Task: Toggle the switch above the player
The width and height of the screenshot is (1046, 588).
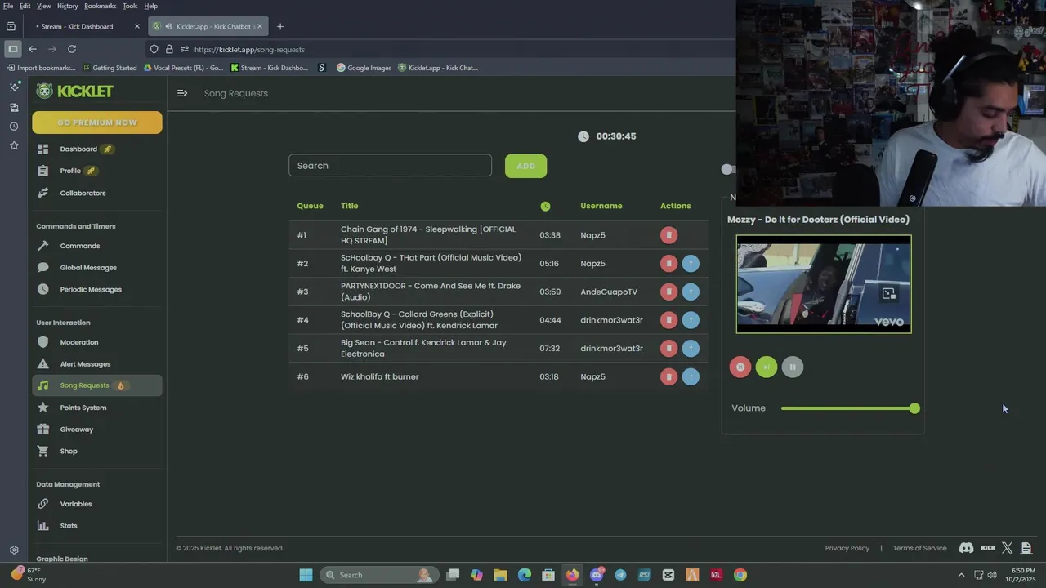Action: click(728, 169)
